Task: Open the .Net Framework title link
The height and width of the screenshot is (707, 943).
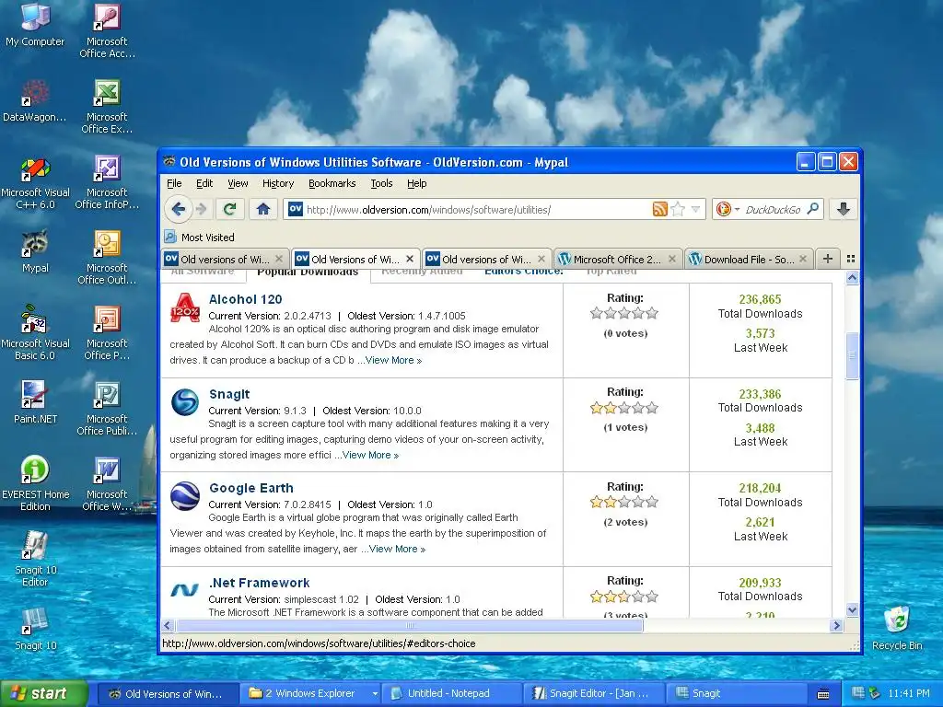Action: click(259, 583)
